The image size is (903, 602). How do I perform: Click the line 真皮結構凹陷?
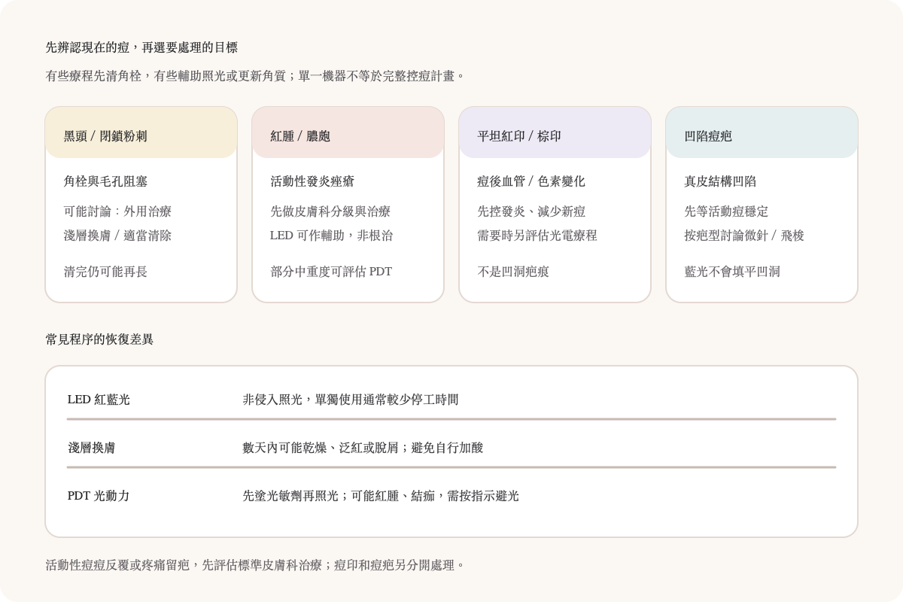click(x=720, y=181)
